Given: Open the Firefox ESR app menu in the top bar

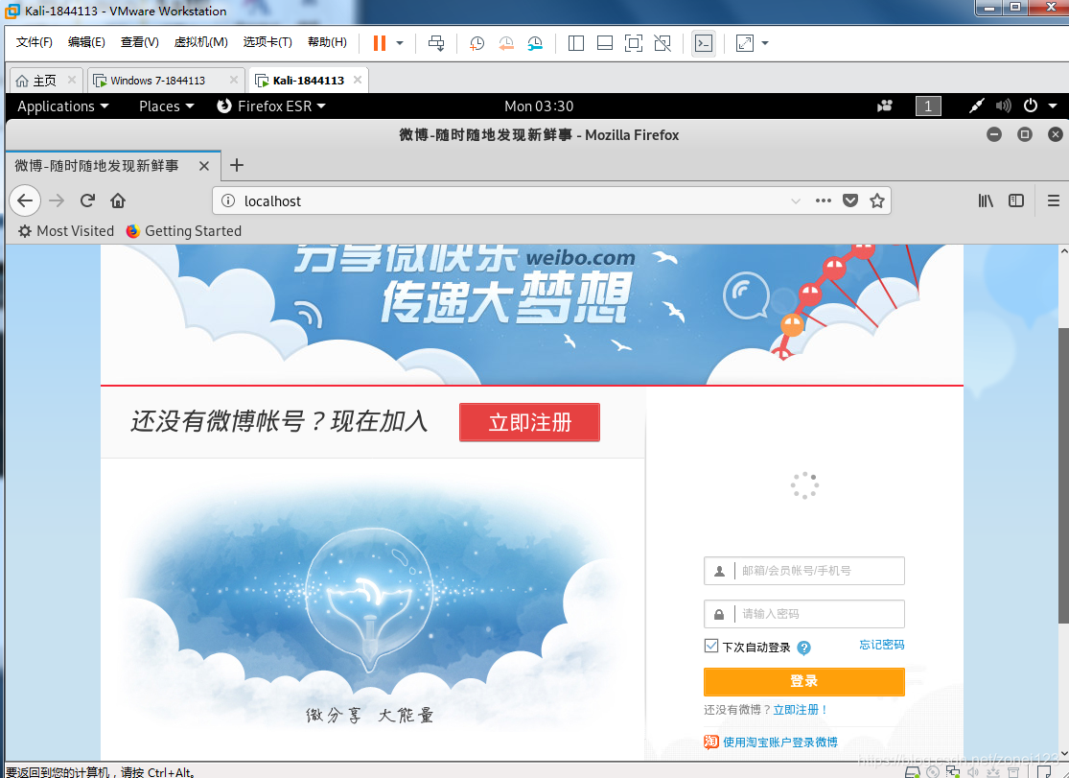Looking at the screenshot, I should click(271, 106).
